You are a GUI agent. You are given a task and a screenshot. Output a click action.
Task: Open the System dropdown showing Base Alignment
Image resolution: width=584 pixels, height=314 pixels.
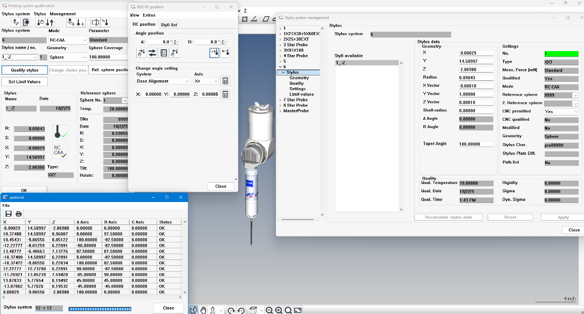(163, 81)
